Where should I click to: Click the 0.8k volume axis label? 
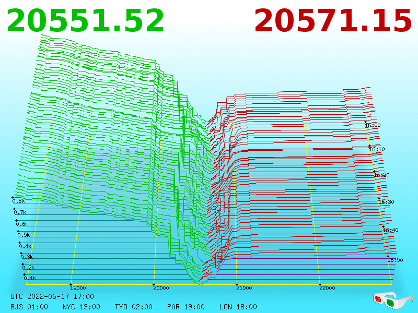coord(18,201)
